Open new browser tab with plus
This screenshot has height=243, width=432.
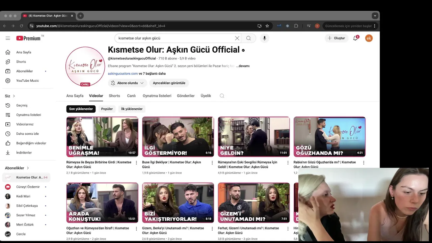pyautogui.click(x=80, y=16)
